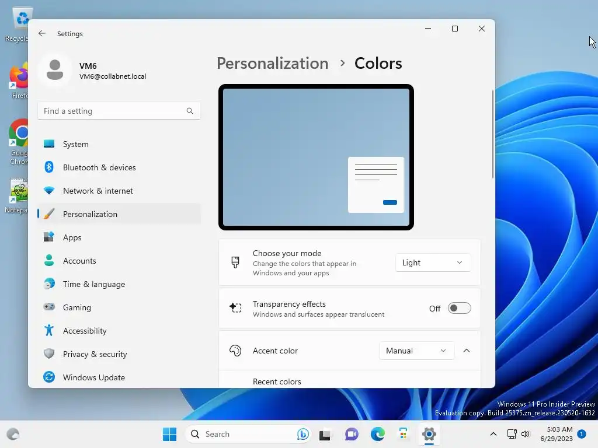Open Accounts settings category
598x448 pixels.
(119, 261)
